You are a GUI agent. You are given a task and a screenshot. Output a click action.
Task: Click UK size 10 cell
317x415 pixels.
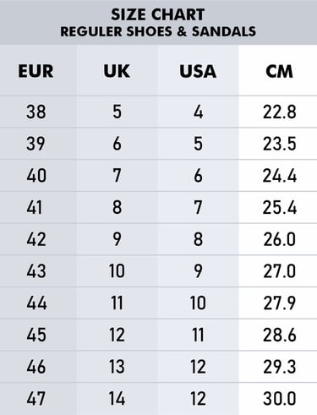117,271
